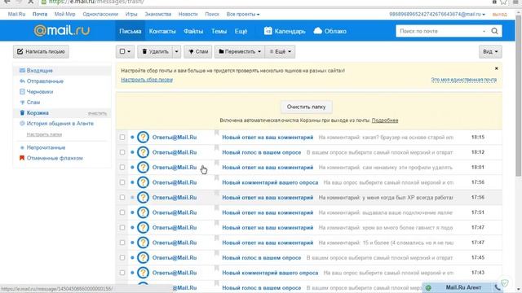Click the выход logout link
The width and height of the screenshot is (522, 293).
[499, 15]
